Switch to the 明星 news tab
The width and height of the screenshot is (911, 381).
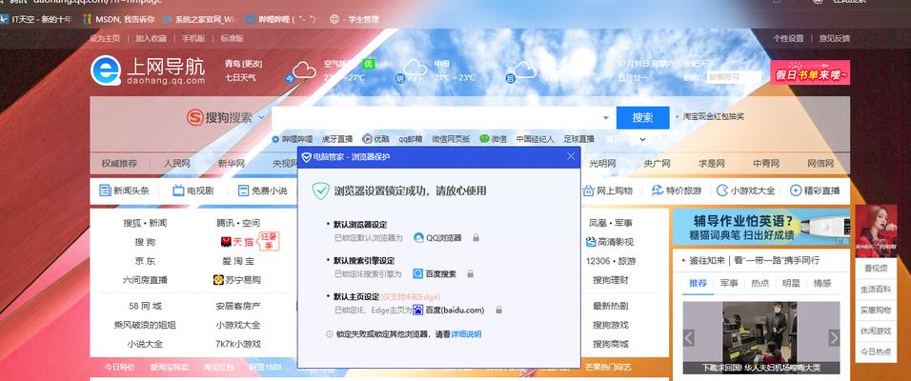pyautogui.click(x=791, y=283)
